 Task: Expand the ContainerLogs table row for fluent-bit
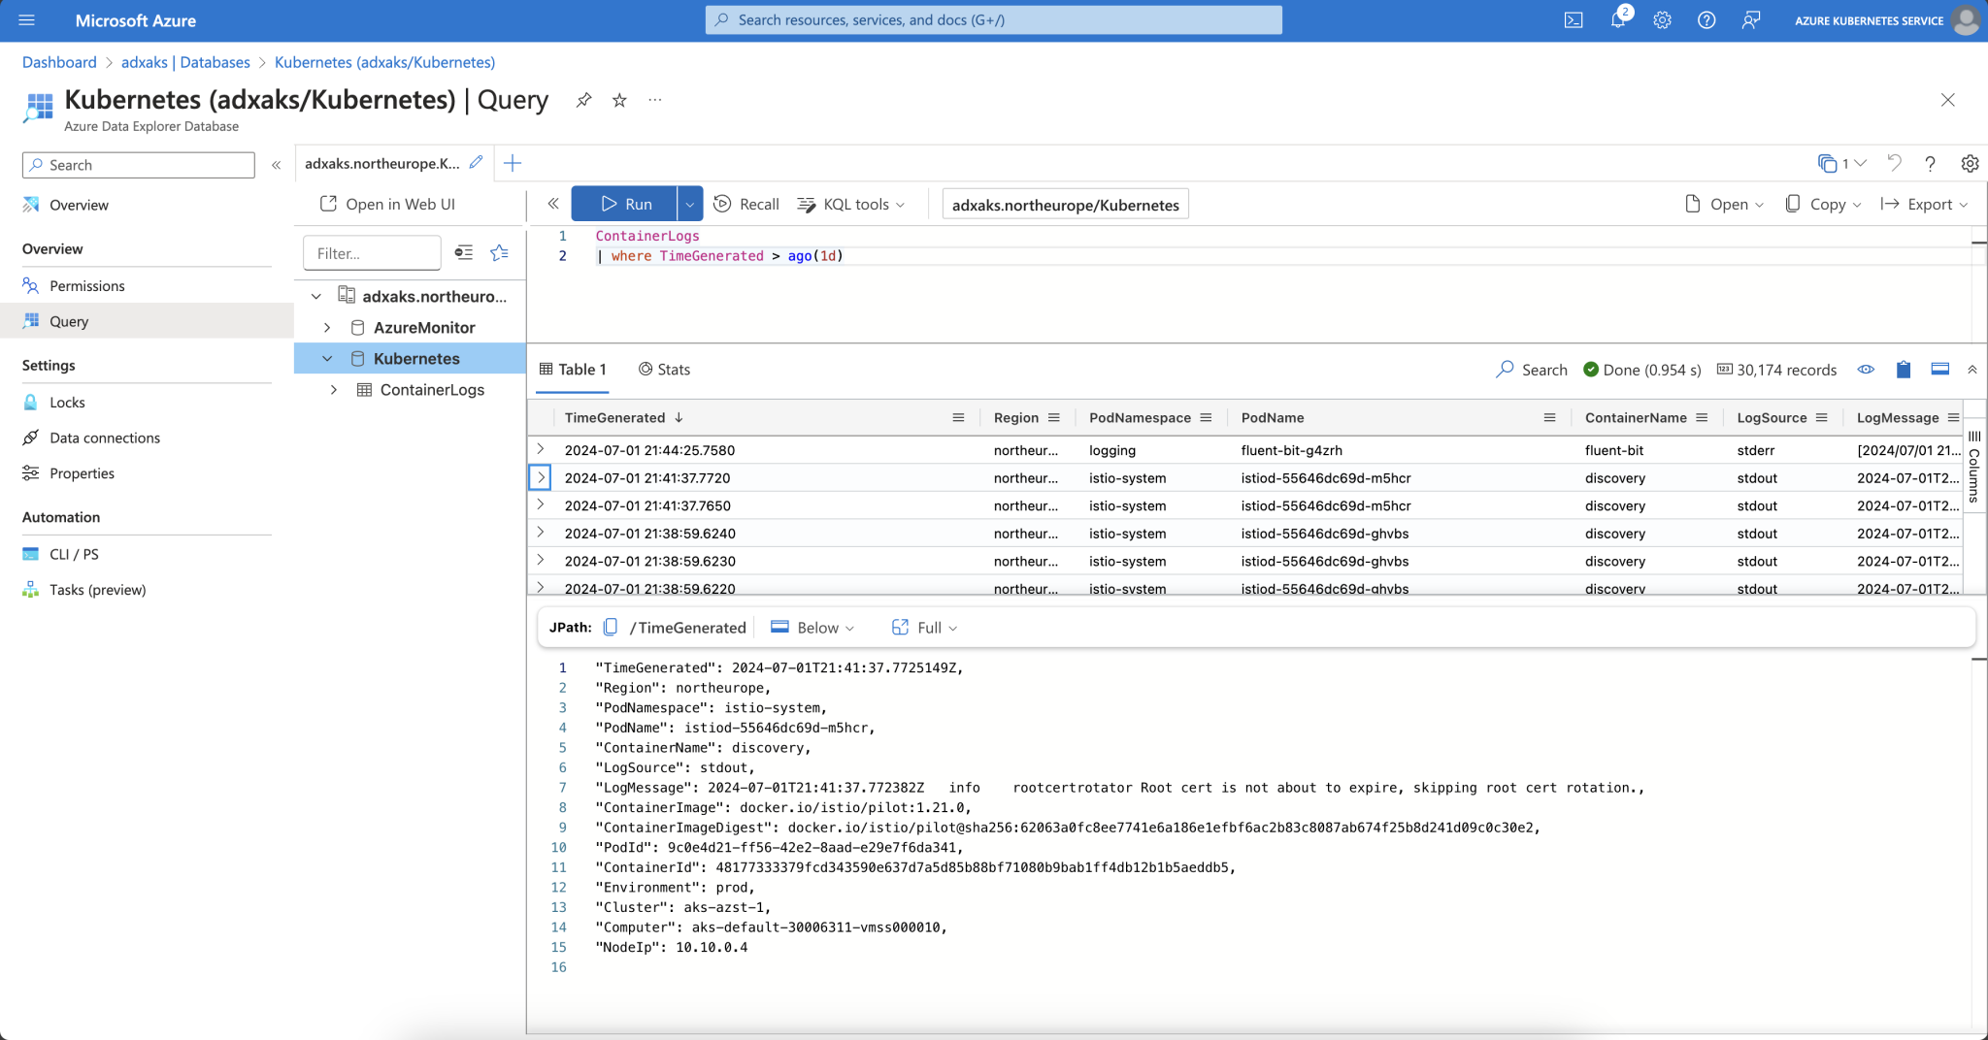541,449
